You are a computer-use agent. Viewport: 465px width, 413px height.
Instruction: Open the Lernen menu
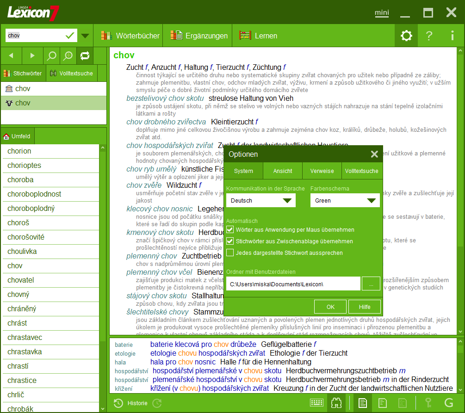(259, 36)
